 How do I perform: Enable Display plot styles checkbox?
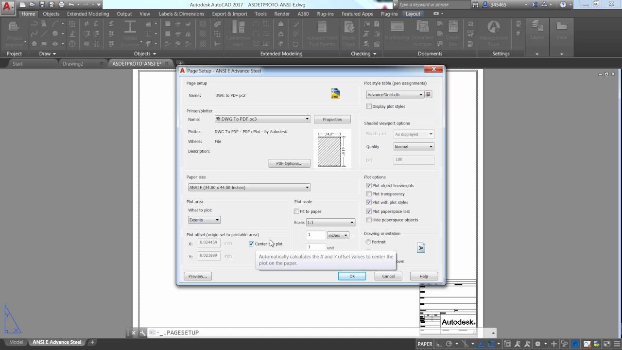coord(369,106)
